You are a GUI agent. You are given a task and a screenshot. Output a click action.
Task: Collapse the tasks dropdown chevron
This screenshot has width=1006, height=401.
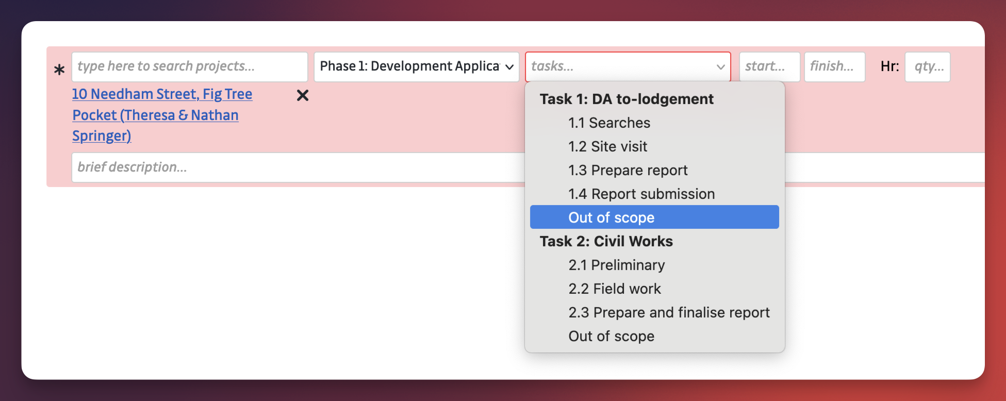(x=720, y=67)
